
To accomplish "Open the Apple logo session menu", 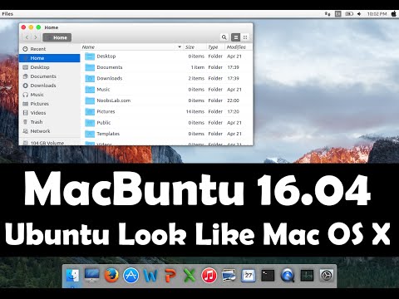I will coord(394,14).
